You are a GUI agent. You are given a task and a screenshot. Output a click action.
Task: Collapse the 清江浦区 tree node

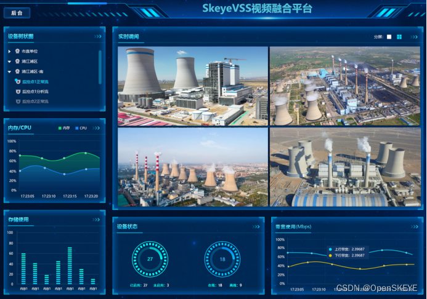(9, 62)
